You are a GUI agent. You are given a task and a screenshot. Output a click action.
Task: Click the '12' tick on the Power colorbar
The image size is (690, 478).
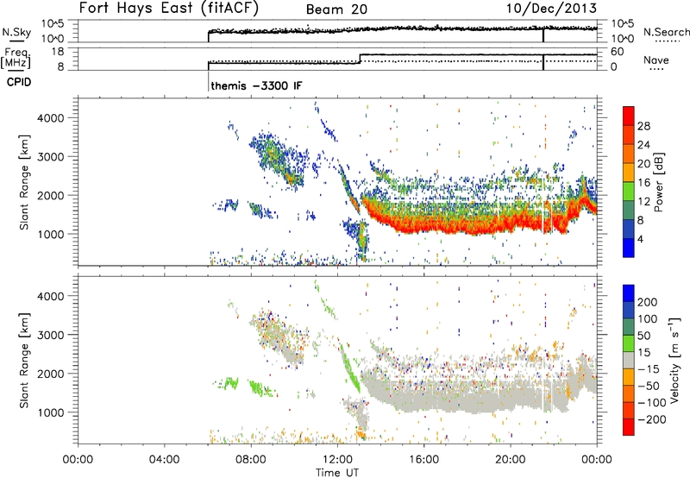[643, 202]
